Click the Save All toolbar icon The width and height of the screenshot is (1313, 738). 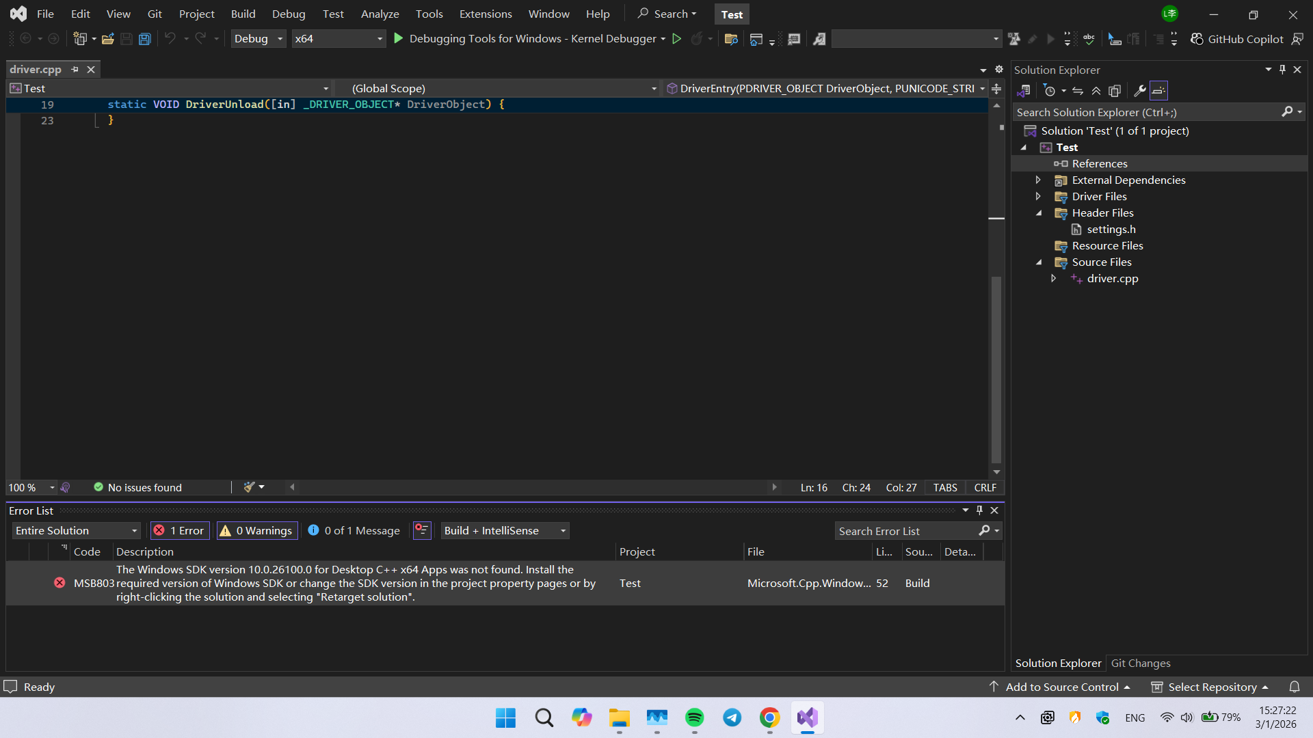pyautogui.click(x=144, y=39)
